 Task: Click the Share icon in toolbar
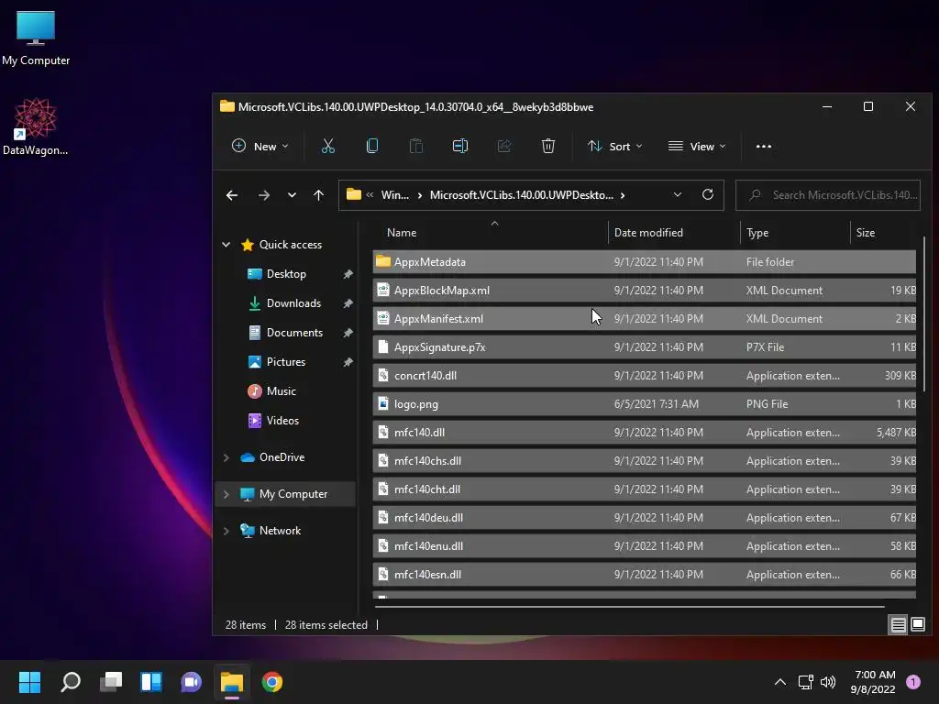pos(504,146)
